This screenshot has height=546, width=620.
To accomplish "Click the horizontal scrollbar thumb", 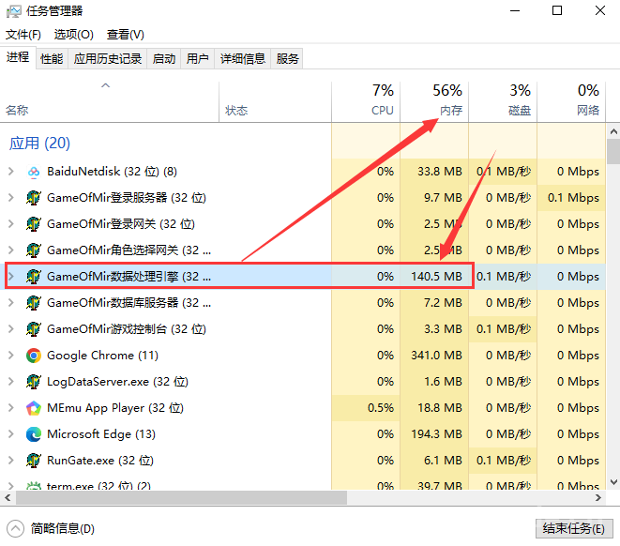I will click(x=181, y=498).
